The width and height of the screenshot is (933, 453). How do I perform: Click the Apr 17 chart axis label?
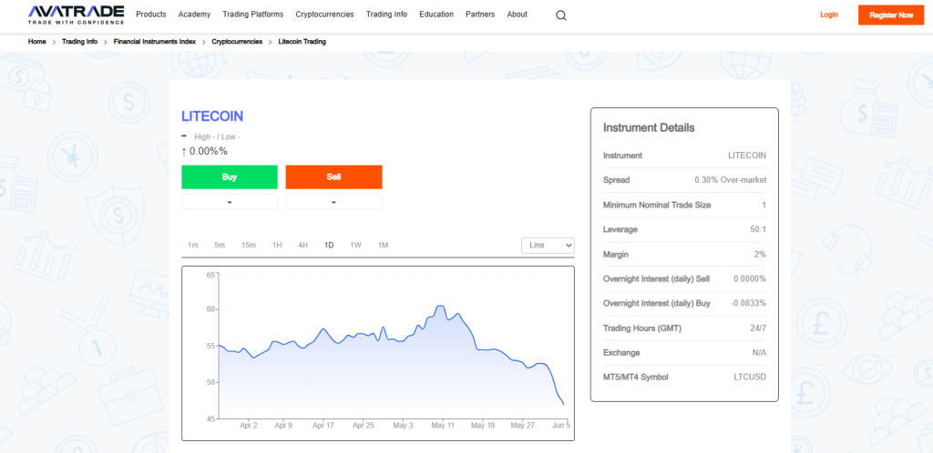click(323, 426)
